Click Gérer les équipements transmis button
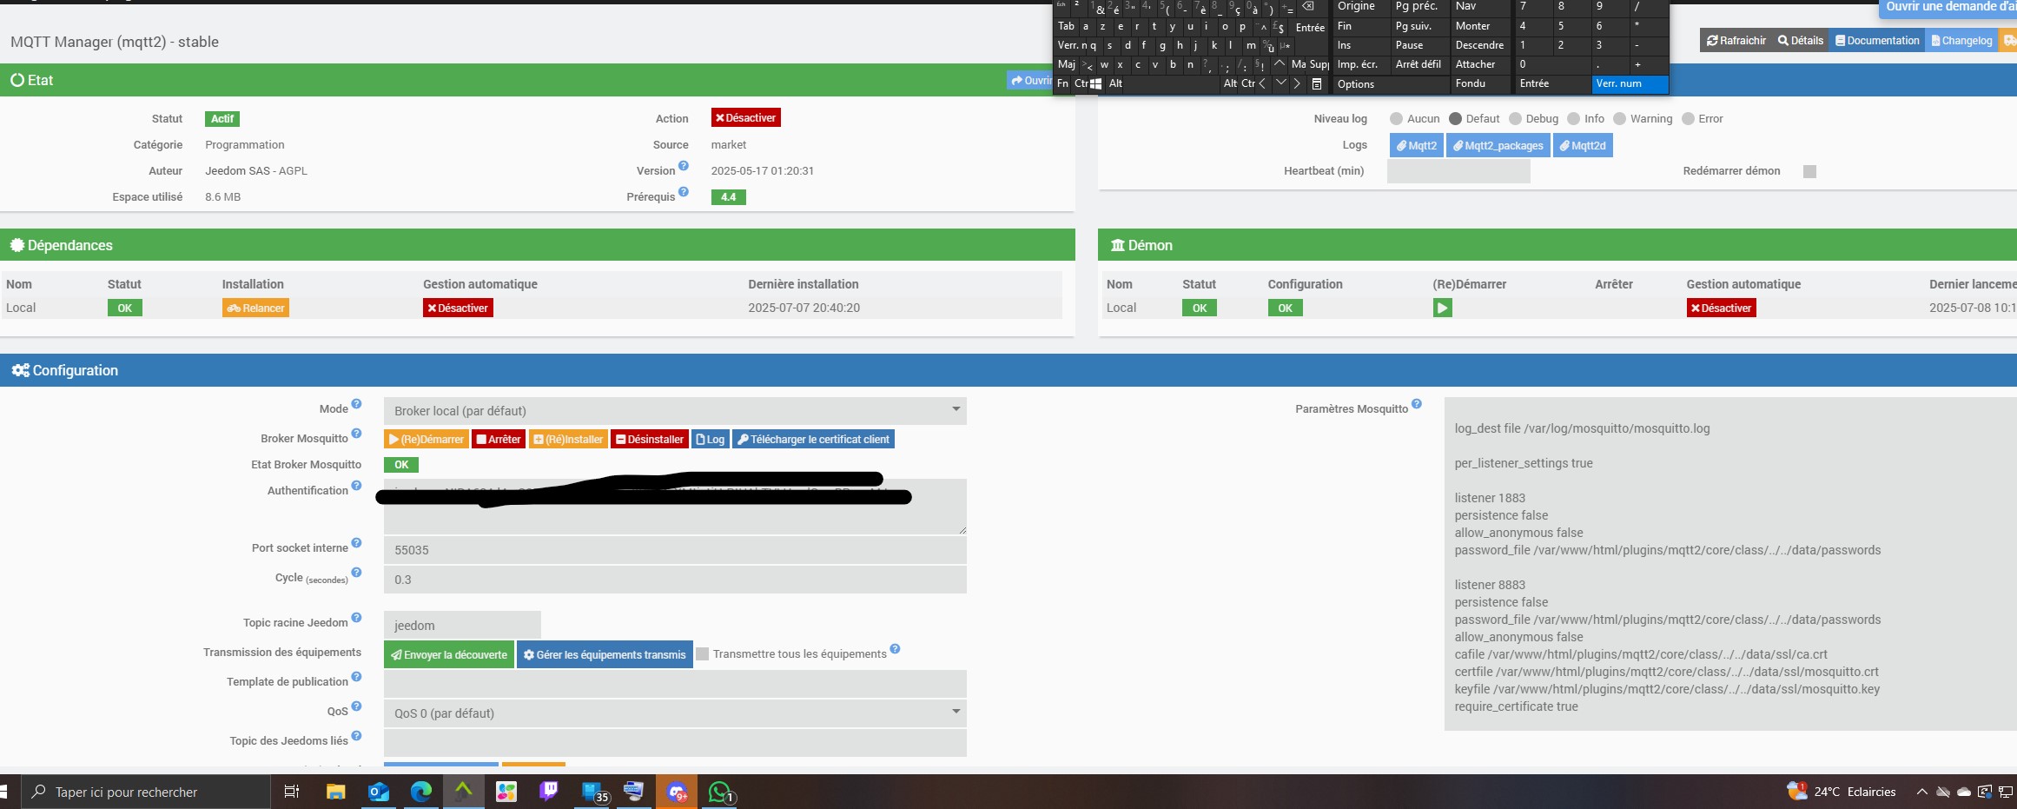The height and width of the screenshot is (809, 2017). 605,654
